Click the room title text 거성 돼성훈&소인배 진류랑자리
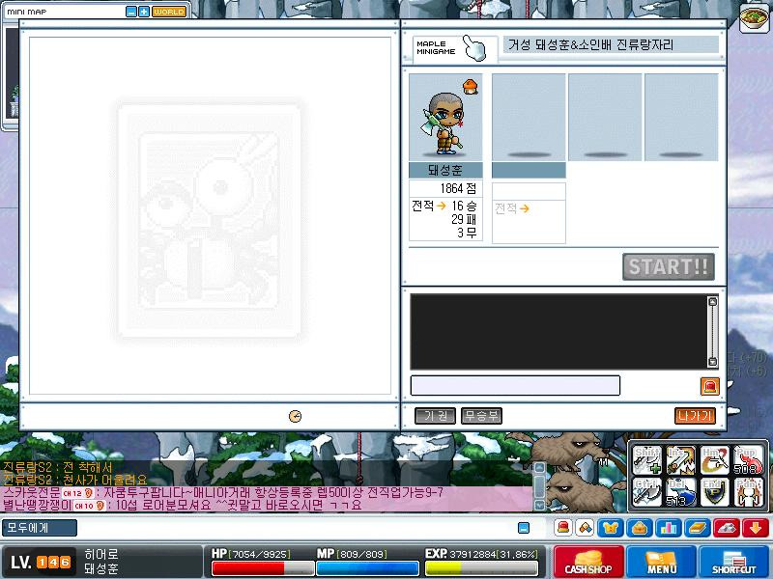Viewport: 773px width, 579px height. pyautogui.click(x=590, y=45)
